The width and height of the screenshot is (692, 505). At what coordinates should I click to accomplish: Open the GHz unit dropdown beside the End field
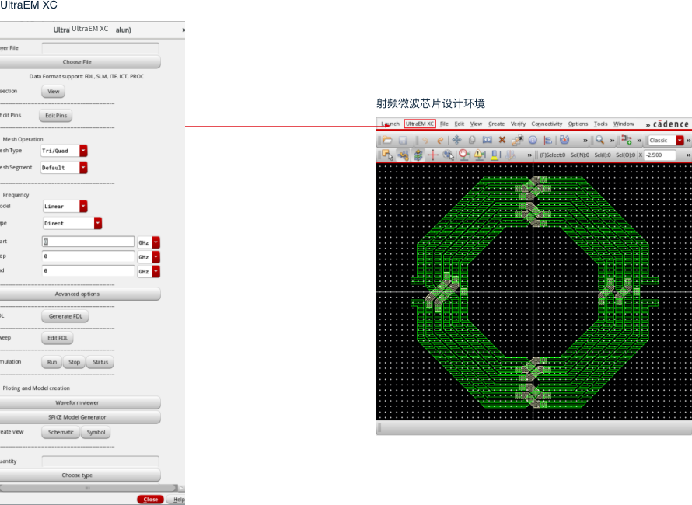tap(156, 272)
